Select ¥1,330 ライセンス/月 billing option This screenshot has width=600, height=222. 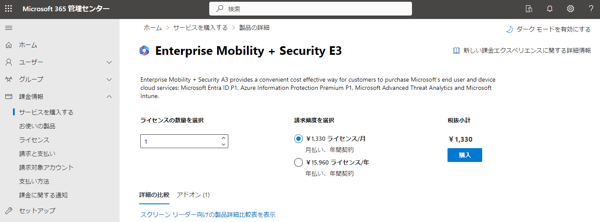(x=298, y=139)
